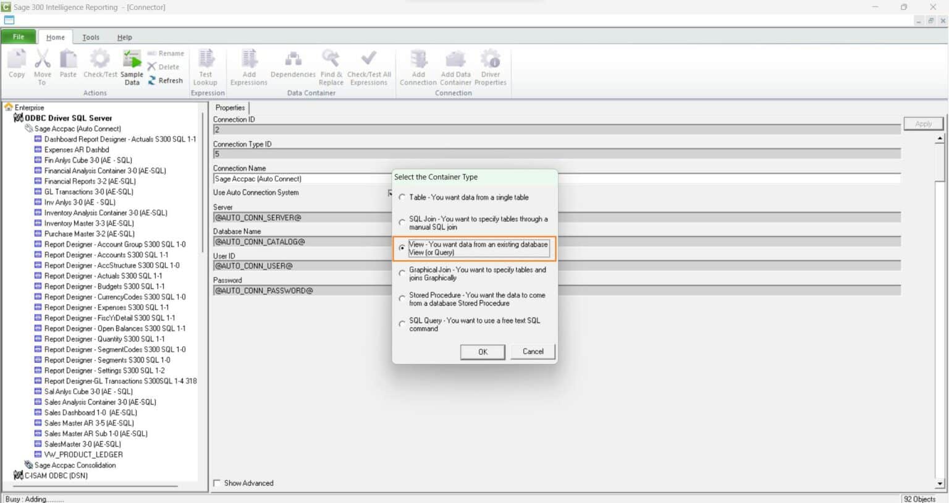Switch to the Tools menu

[90, 36]
